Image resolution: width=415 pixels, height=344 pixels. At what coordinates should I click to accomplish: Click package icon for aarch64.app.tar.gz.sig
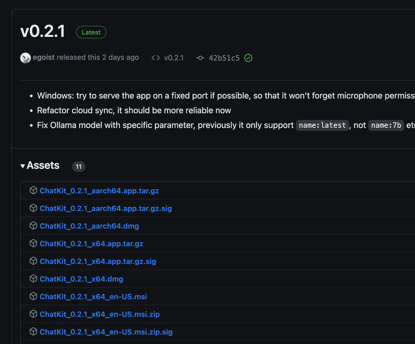point(33,208)
